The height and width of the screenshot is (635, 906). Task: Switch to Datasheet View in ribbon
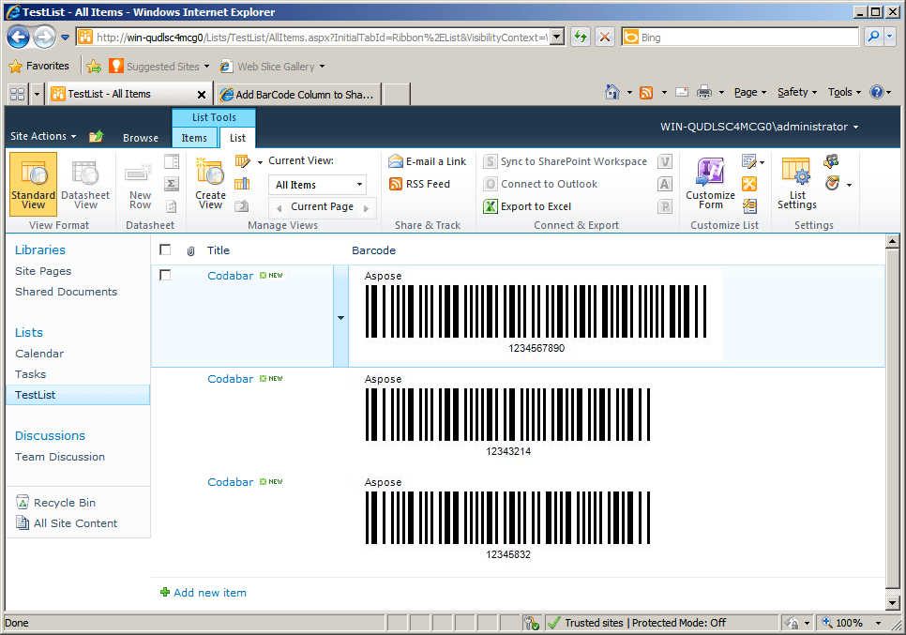pos(85,185)
